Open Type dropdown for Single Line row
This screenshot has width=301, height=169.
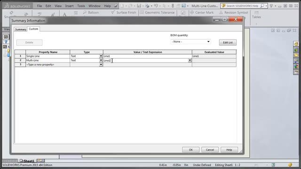click(101, 56)
